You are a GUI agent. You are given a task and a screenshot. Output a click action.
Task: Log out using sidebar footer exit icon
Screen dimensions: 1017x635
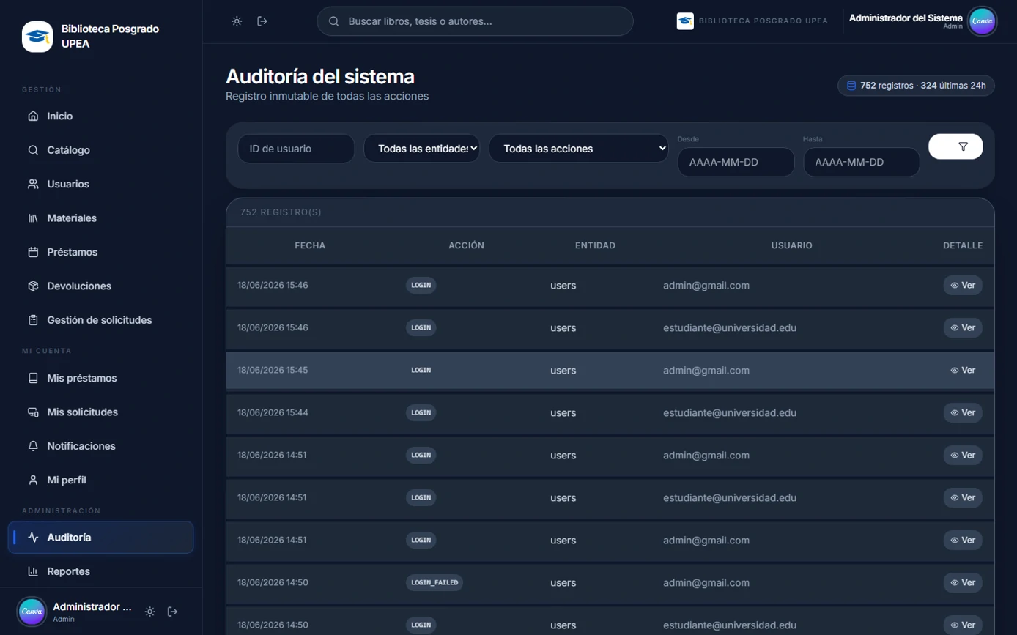pyautogui.click(x=173, y=612)
